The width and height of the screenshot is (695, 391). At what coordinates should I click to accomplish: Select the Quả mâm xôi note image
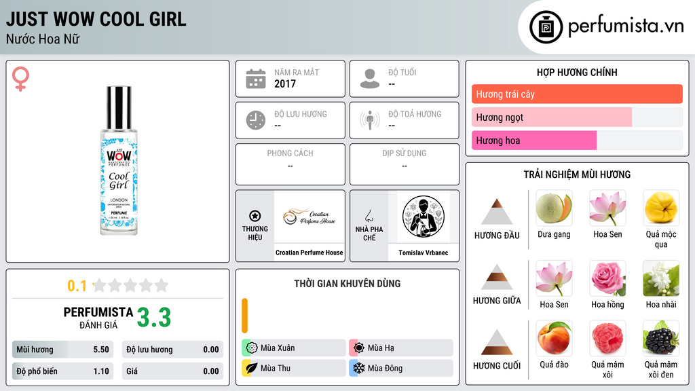point(607,339)
